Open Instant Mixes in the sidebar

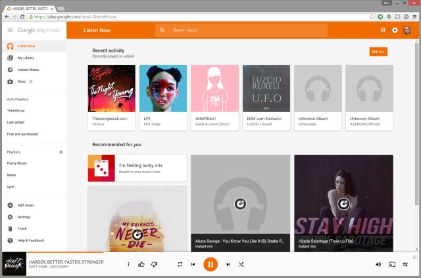(x=34, y=69)
